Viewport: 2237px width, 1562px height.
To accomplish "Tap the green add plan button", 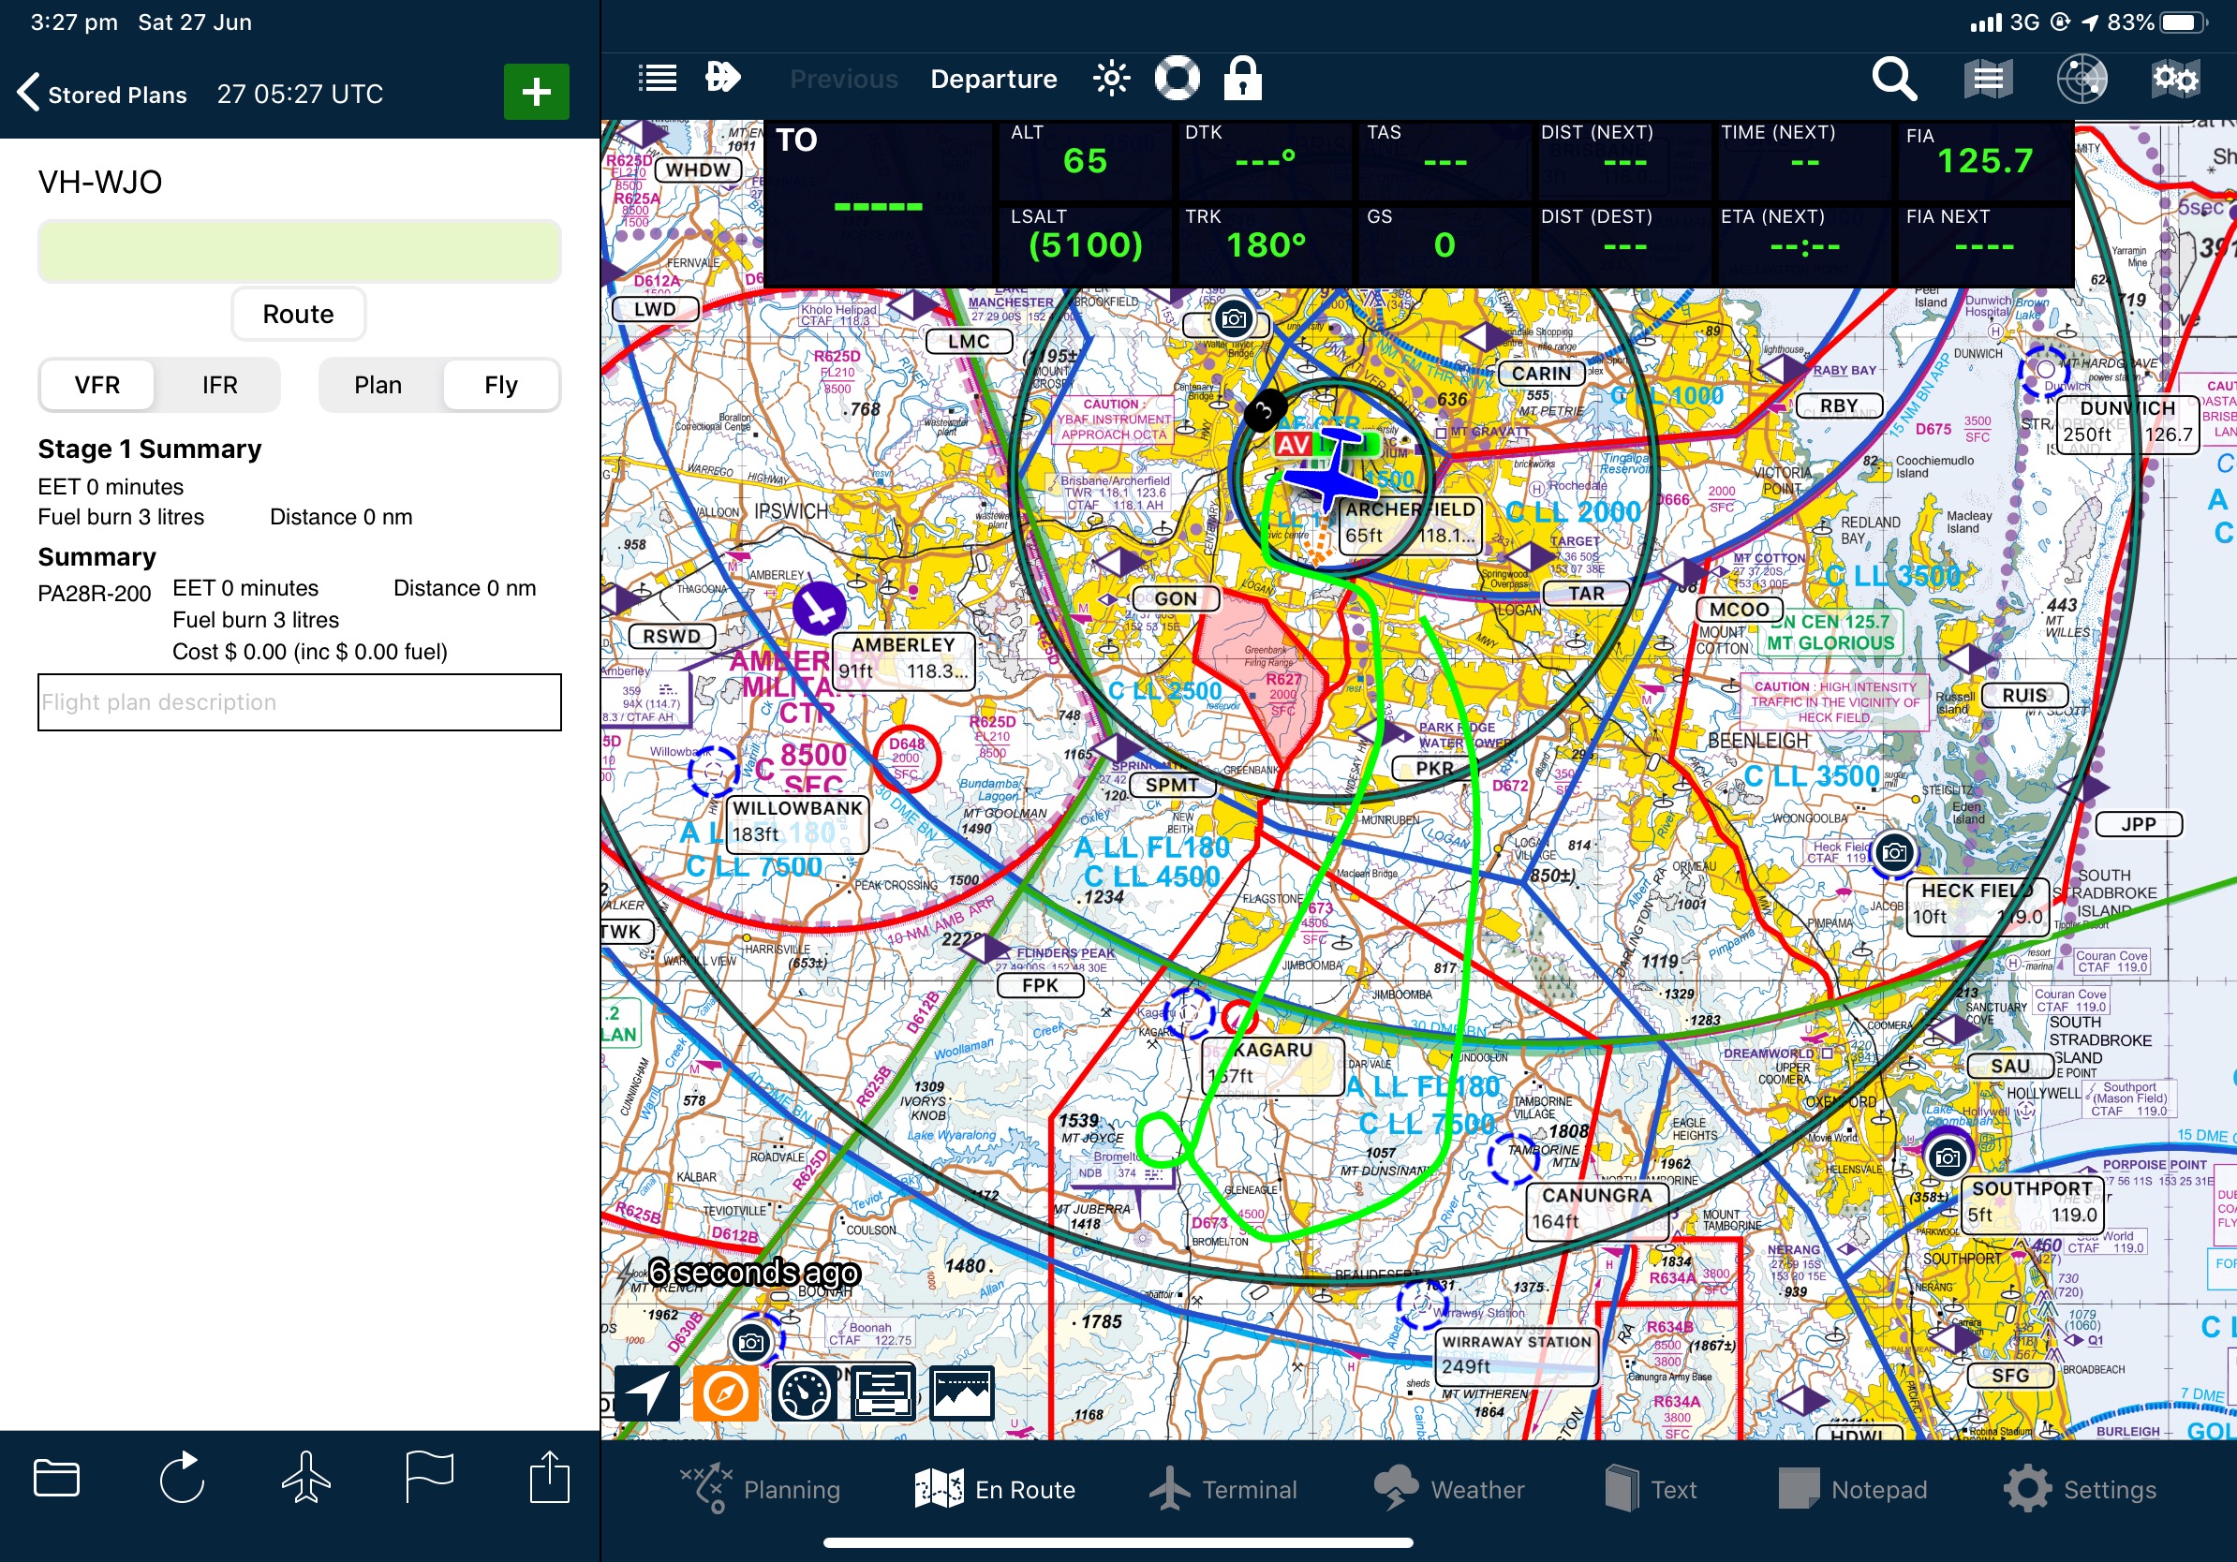I will [536, 93].
